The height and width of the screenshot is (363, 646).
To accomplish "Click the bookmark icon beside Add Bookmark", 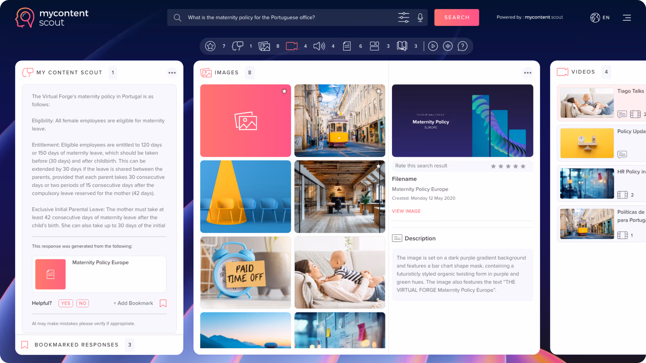I will (x=163, y=303).
